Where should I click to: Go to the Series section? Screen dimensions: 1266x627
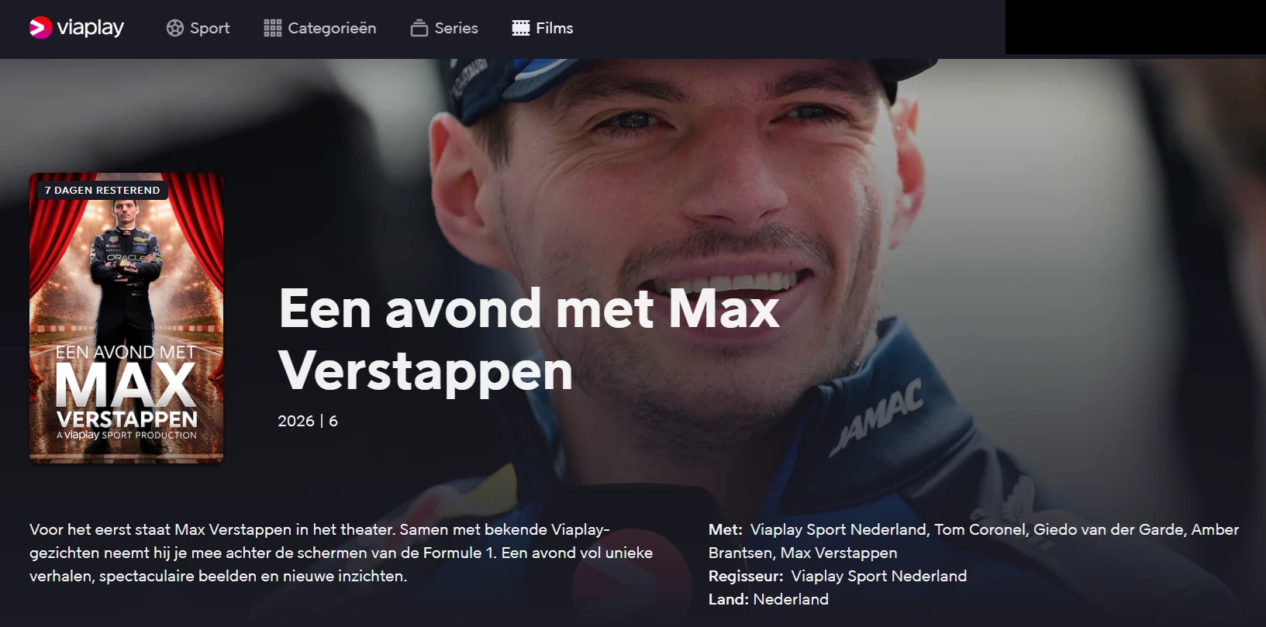pos(444,28)
